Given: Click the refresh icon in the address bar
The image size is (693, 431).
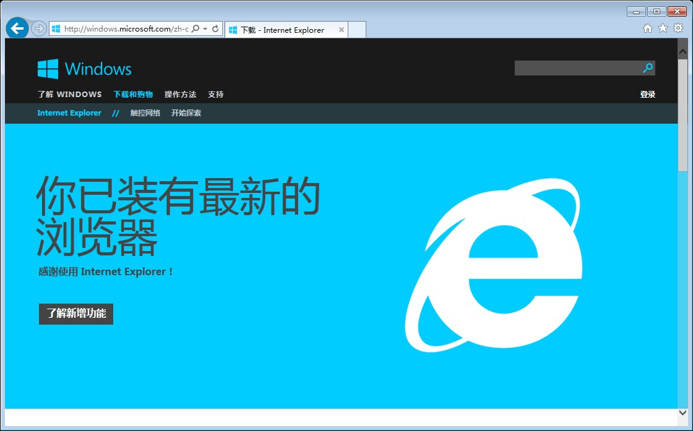Looking at the screenshot, I should [x=215, y=29].
